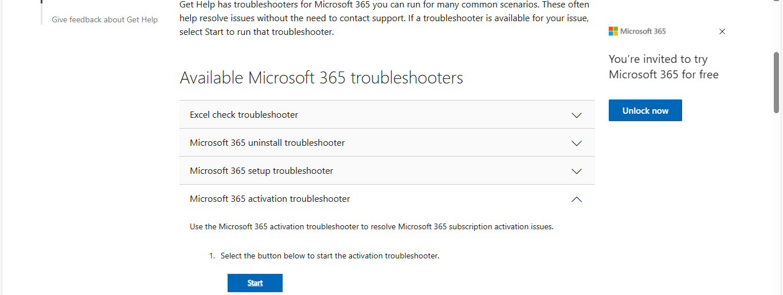Close the Microsoft 365 free trial promo
Screen dimensions: 783x295
(x=722, y=31)
